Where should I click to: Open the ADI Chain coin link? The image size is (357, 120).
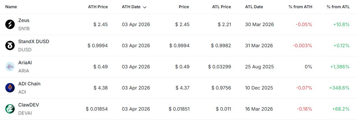click(29, 84)
